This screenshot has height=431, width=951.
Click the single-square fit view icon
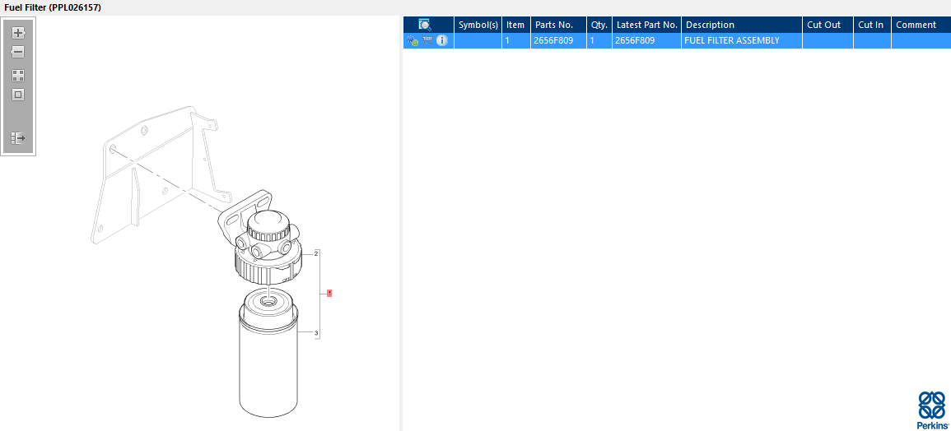(x=18, y=95)
